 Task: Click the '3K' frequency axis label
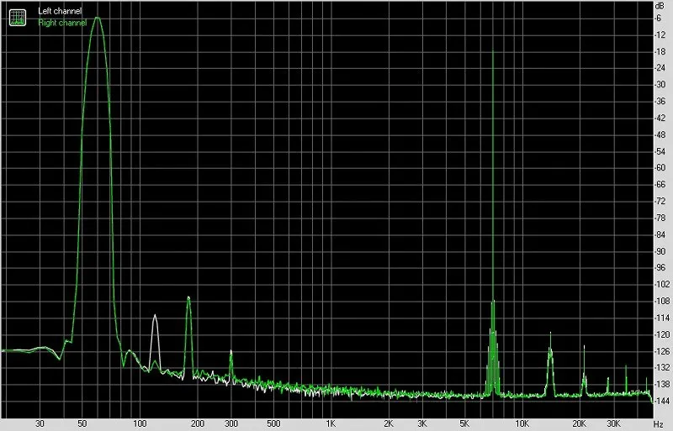[422, 423]
